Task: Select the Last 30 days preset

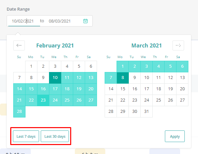Action: pos(55,136)
